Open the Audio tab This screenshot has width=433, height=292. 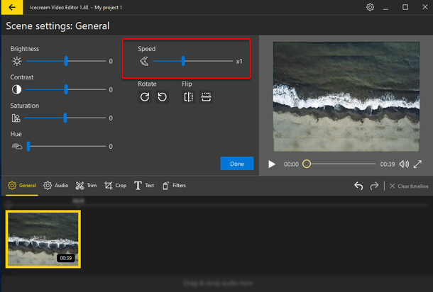[x=56, y=186]
